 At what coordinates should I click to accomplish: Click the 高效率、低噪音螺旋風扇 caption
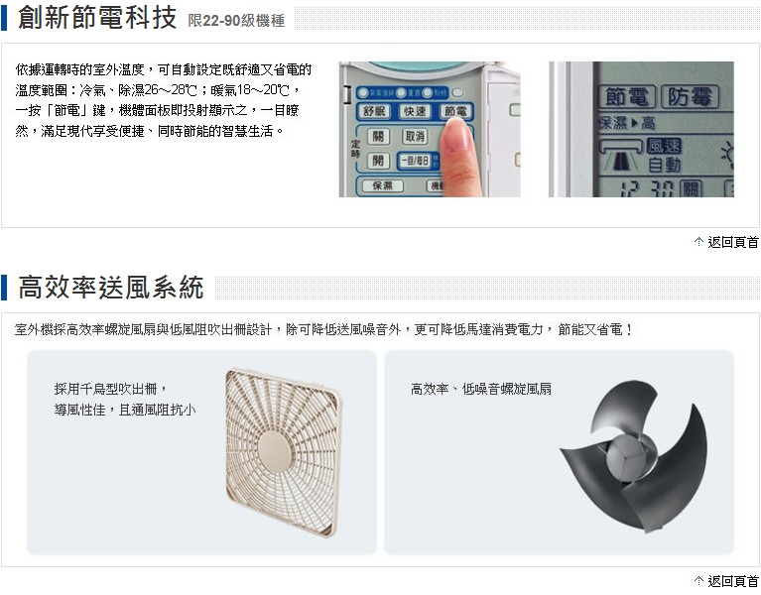click(481, 389)
